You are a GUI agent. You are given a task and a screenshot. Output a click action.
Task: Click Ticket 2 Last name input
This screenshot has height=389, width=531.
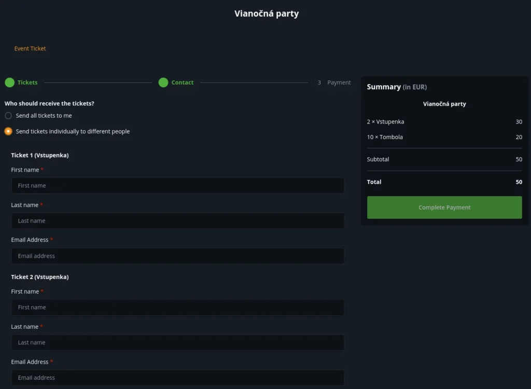[x=177, y=342]
